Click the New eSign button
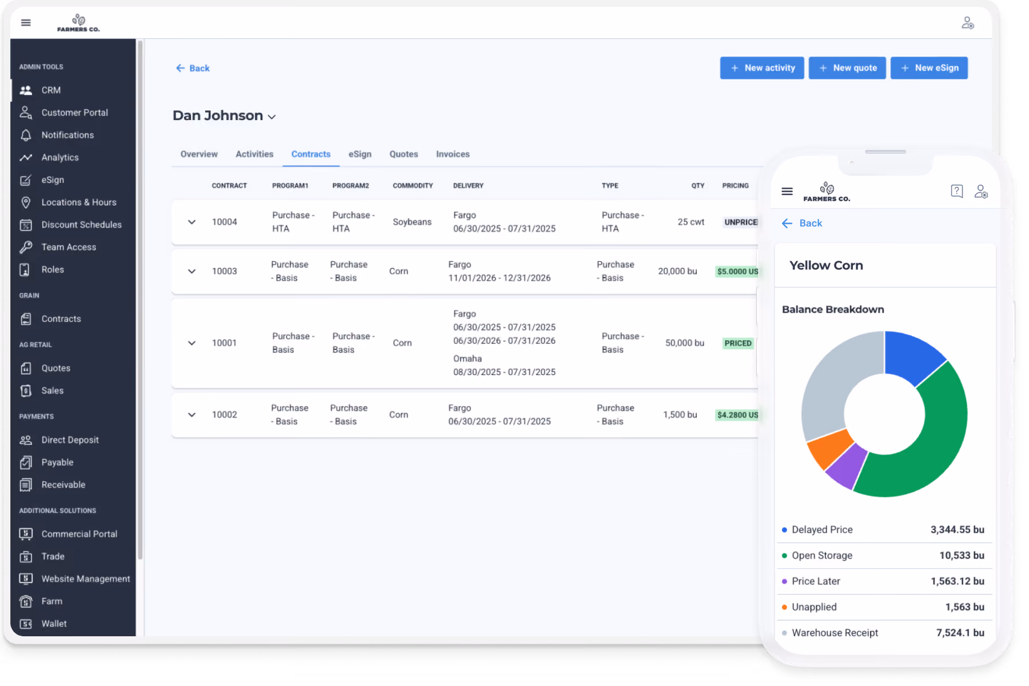 [929, 68]
